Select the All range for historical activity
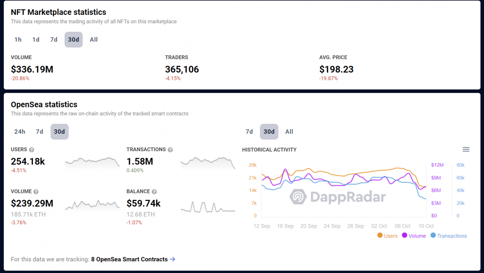 click(289, 131)
